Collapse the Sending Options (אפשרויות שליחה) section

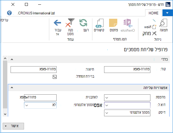pyautogui.click(x=12, y=88)
